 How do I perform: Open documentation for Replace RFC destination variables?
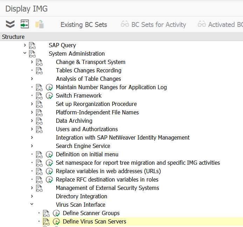coord(39,179)
